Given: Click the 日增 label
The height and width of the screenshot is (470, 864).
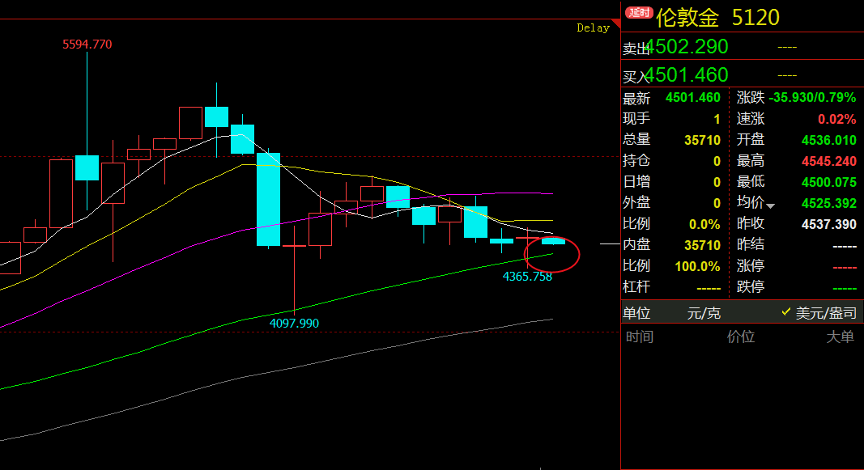Looking at the screenshot, I should coord(636,182).
